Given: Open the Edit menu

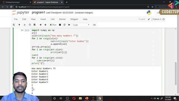Looking at the screenshot, I should click(x=24, y=19).
